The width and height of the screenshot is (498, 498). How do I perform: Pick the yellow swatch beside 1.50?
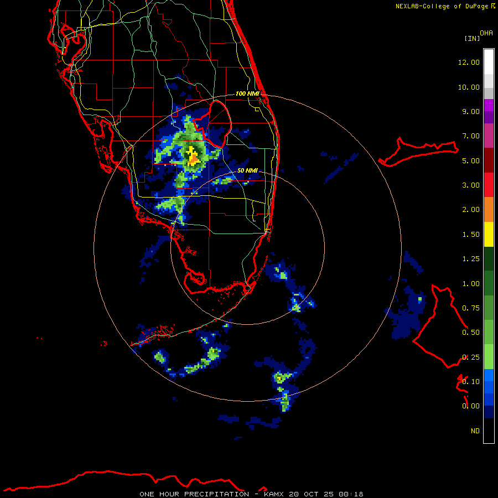click(x=489, y=235)
